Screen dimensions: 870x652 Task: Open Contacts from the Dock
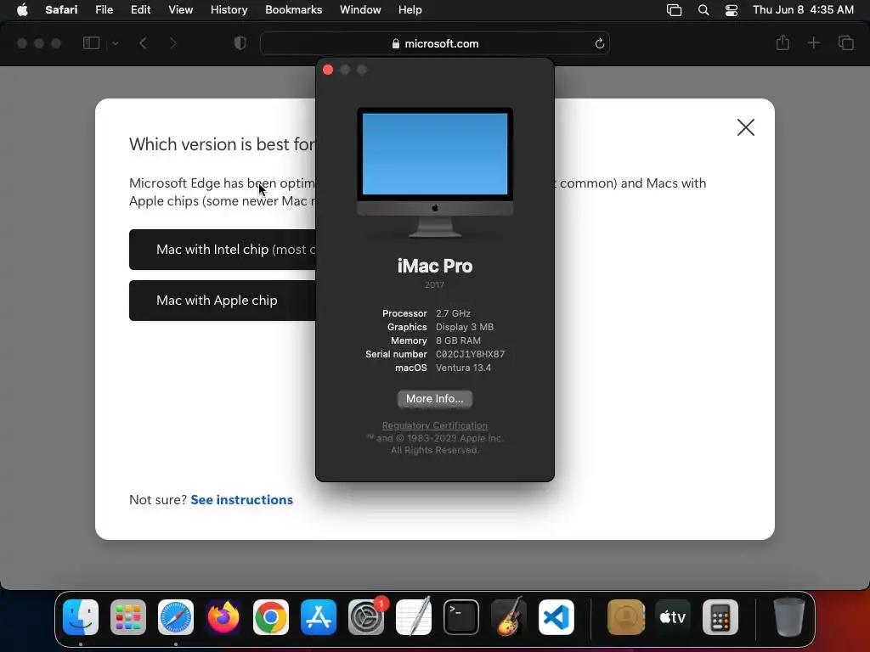[626, 617]
